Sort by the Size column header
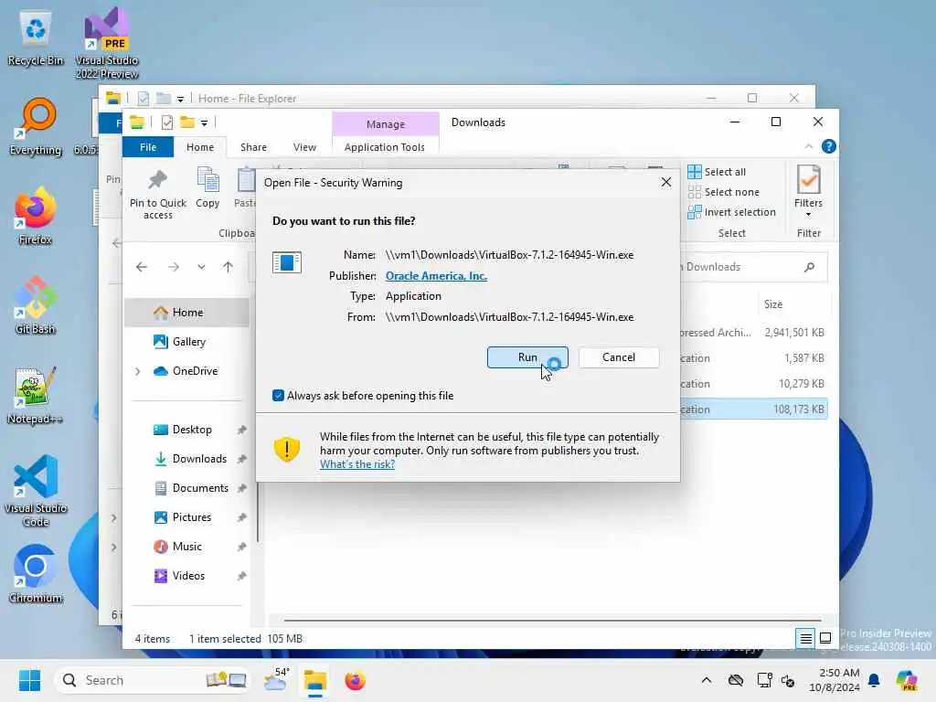This screenshot has height=702, width=936. click(773, 304)
